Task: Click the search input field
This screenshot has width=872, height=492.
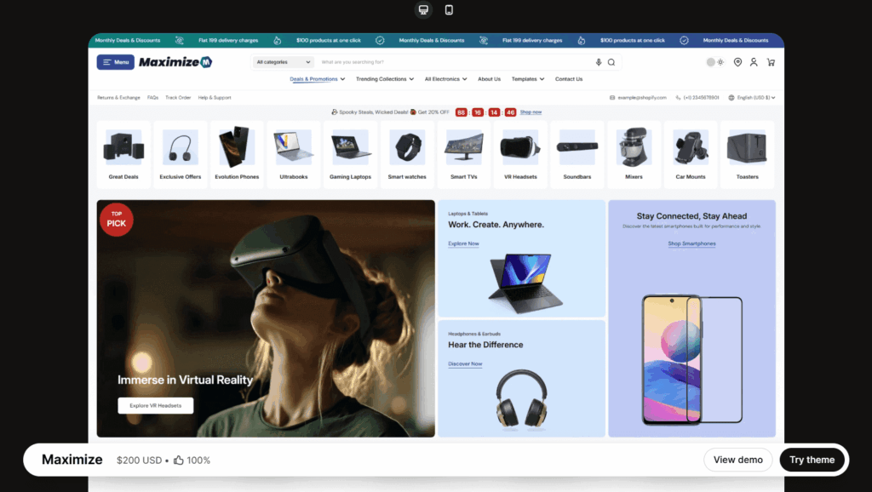Action: click(456, 62)
